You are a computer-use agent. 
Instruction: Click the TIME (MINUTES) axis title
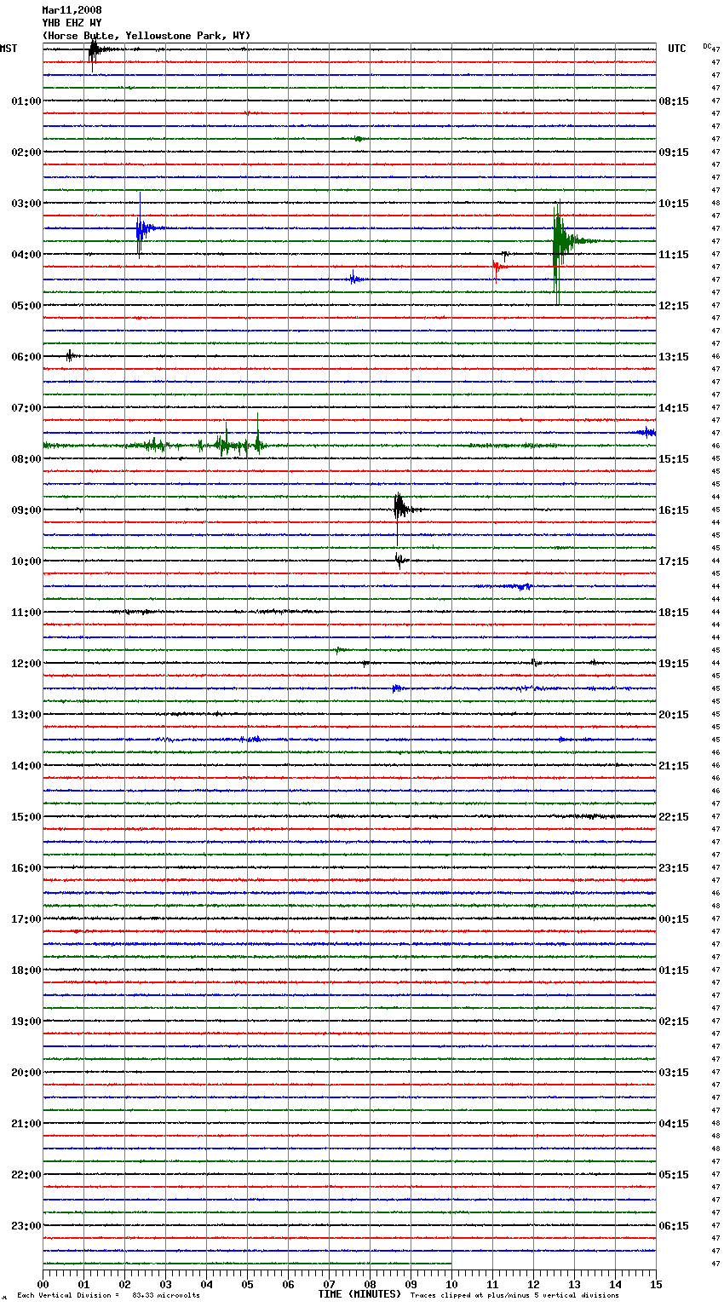pos(359,1294)
